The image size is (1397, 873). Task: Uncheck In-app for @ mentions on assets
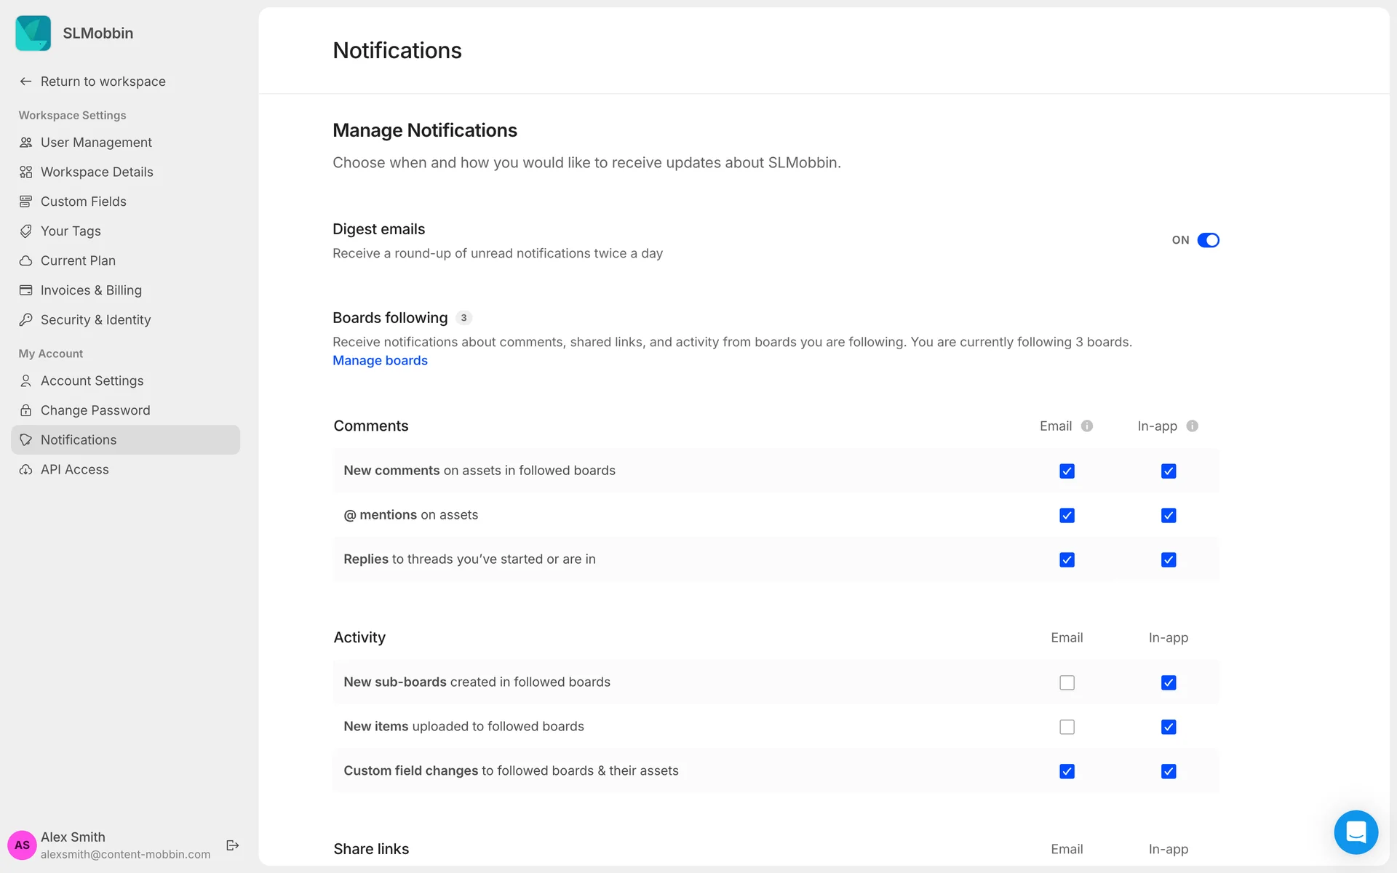tap(1169, 515)
